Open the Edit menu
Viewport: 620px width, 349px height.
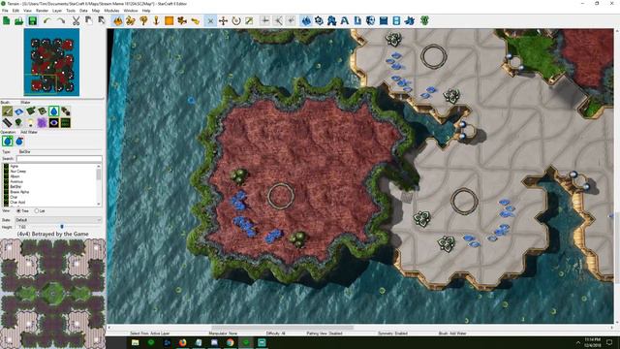(x=15, y=11)
